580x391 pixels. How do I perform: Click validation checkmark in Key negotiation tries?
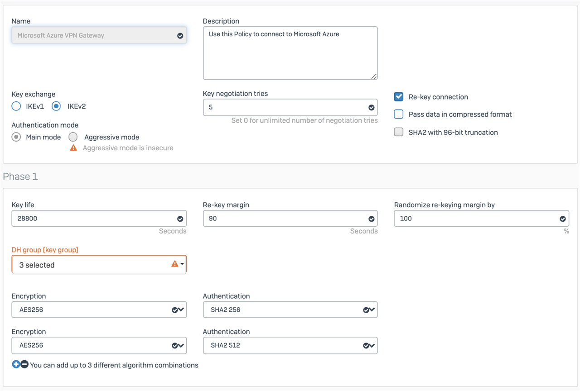371,108
